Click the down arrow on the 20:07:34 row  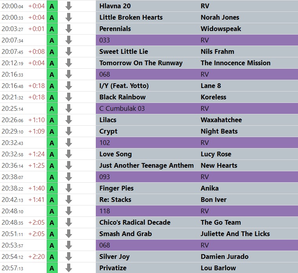coord(69,40)
